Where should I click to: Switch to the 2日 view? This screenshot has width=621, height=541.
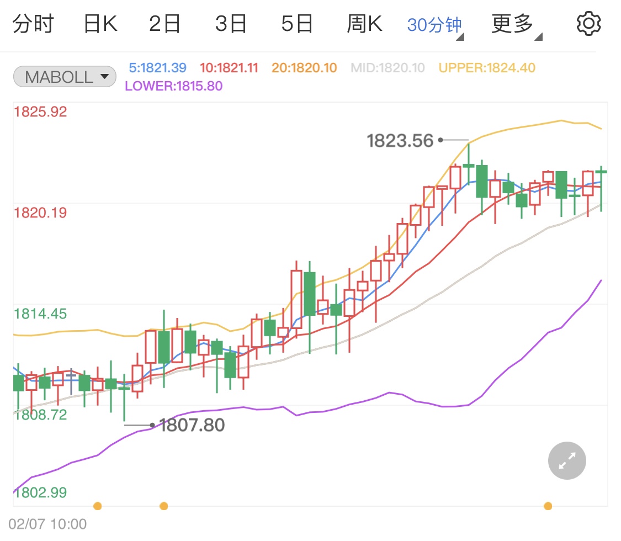pyautogui.click(x=165, y=24)
